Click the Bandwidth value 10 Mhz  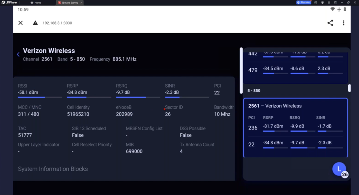click(x=222, y=114)
